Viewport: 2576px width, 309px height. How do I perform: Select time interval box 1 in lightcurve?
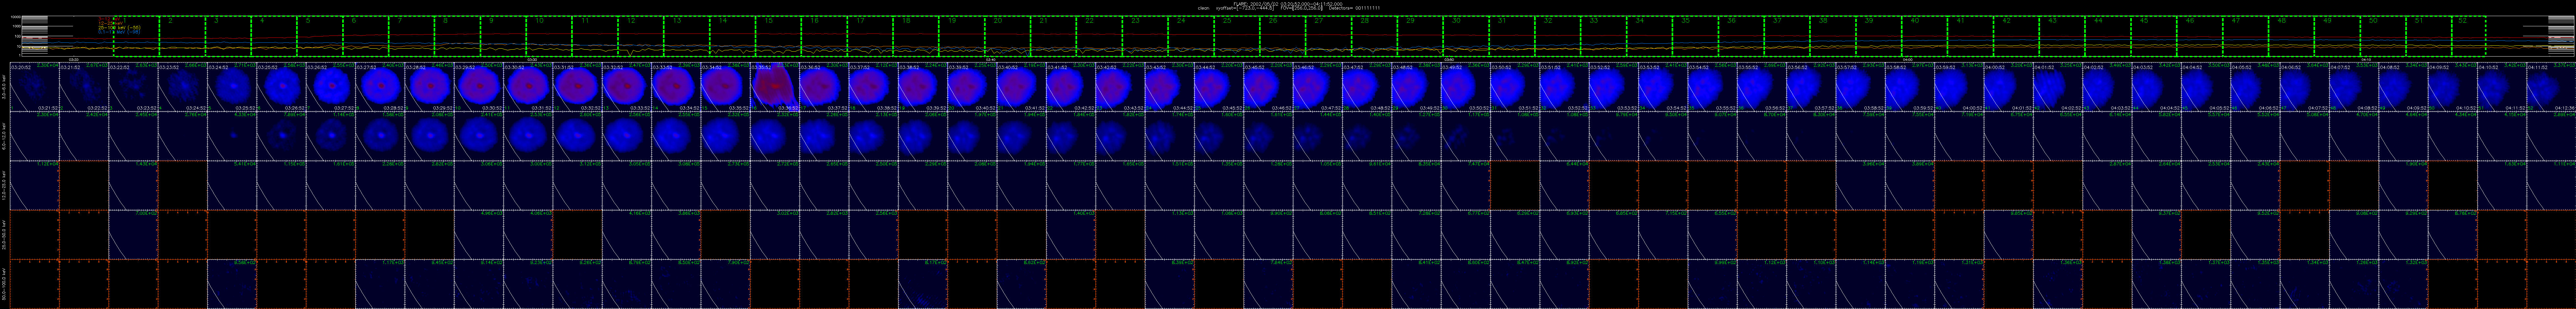click(137, 36)
